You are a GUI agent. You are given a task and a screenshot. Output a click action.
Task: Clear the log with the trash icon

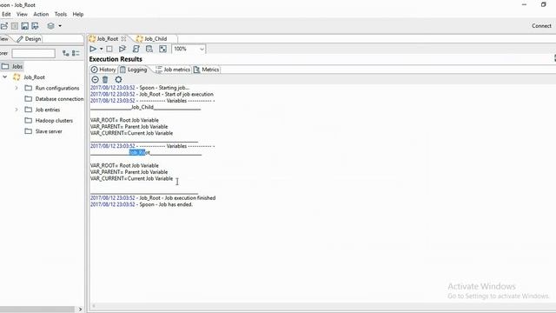[105, 79]
